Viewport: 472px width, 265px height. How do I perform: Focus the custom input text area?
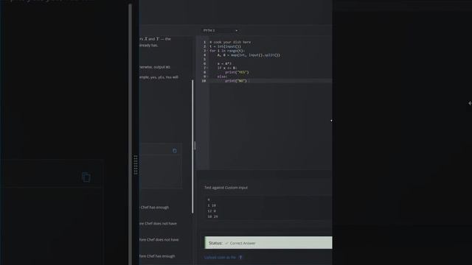point(268,208)
